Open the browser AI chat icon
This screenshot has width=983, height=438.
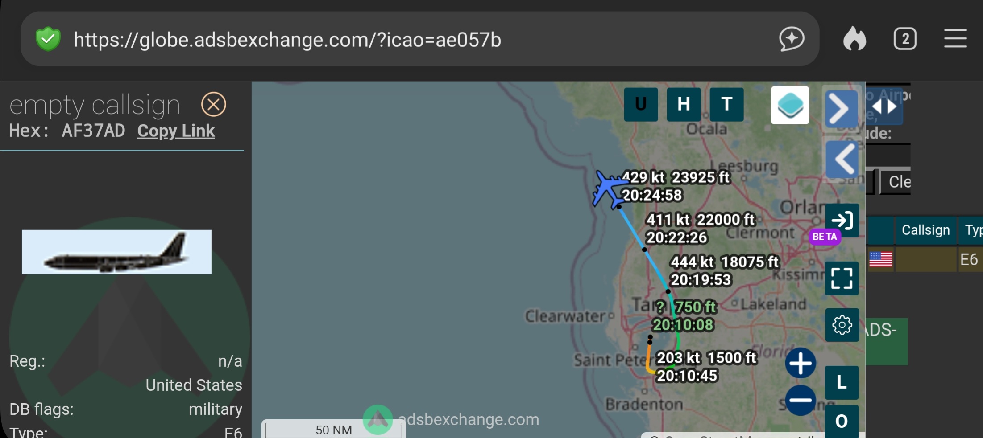(792, 39)
